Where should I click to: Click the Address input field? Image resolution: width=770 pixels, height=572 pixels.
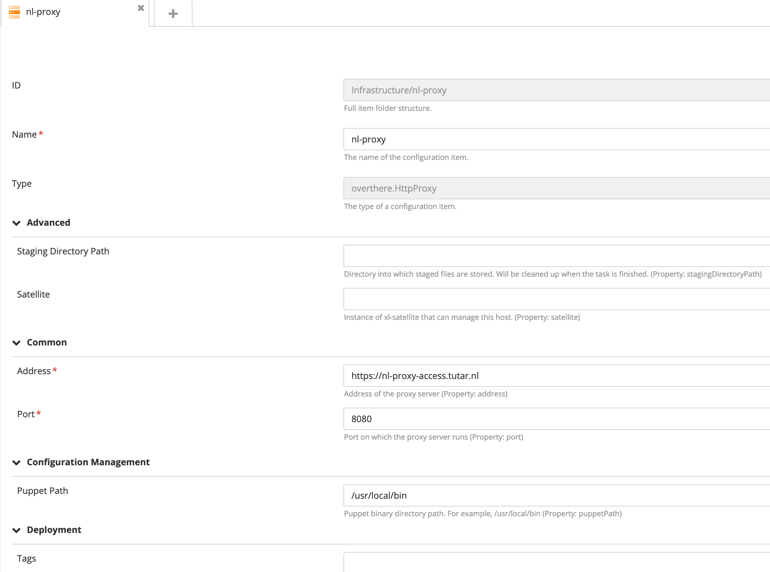coord(556,376)
